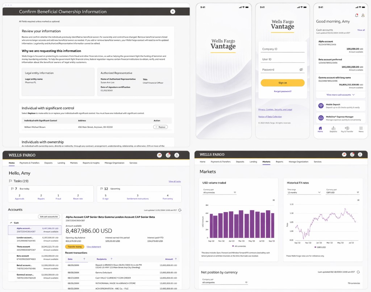Viewport: 371px width, 292px height.
Task: Open the View statement link
Action: click(94, 247)
